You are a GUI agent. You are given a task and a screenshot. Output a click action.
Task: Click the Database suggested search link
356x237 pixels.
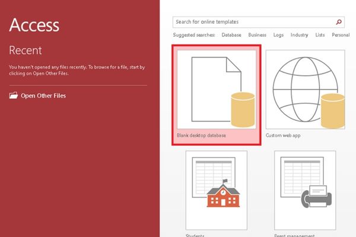(231, 35)
